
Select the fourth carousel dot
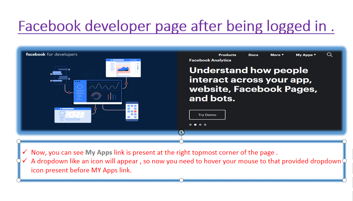[x=205, y=125]
